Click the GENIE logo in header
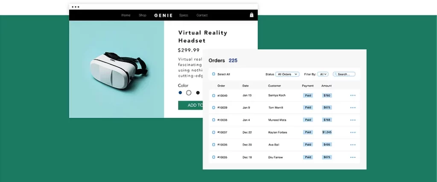 (x=163, y=15)
